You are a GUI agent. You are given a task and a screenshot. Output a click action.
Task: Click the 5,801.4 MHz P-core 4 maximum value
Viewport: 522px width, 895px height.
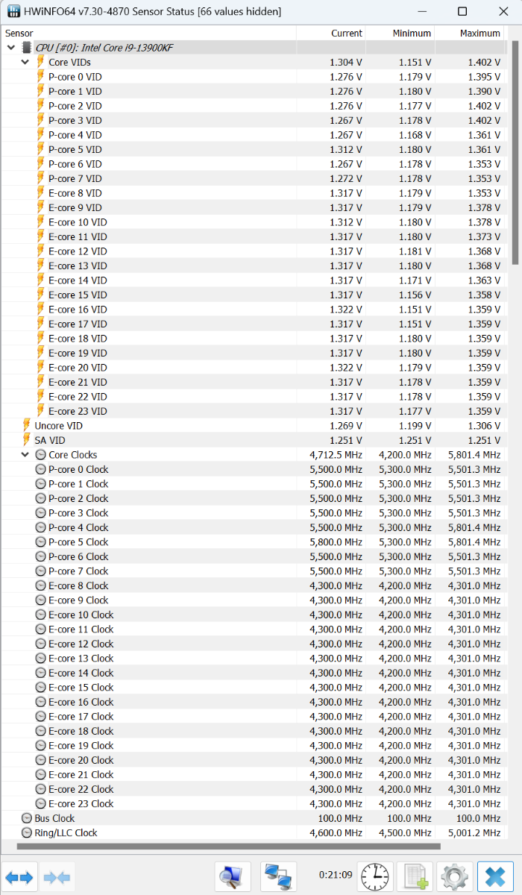[474, 527]
